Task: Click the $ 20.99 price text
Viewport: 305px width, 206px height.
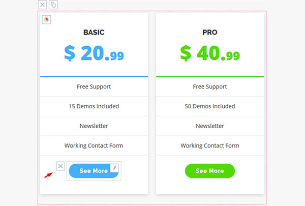Action: tap(94, 53)
